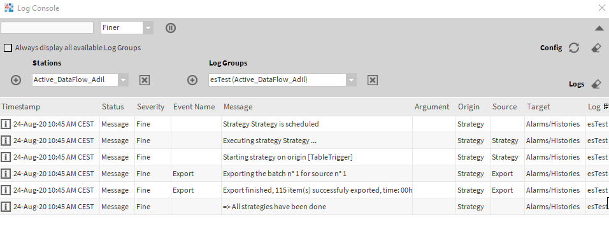The height and width of the screenshot is (241, 609).
Task: Select message '=> All strategies have been done'
Action: pyautogui.click(x=275, y=207)
